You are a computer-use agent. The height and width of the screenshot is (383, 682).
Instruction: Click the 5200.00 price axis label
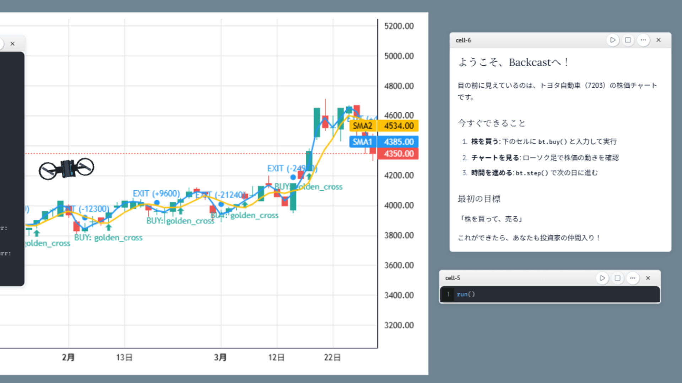399,26
